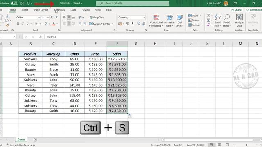Image resolution: width=262 pixels, height=147 pixels.
Task: Open Conditional Formatting menu
Action: [x=156, y=21]
